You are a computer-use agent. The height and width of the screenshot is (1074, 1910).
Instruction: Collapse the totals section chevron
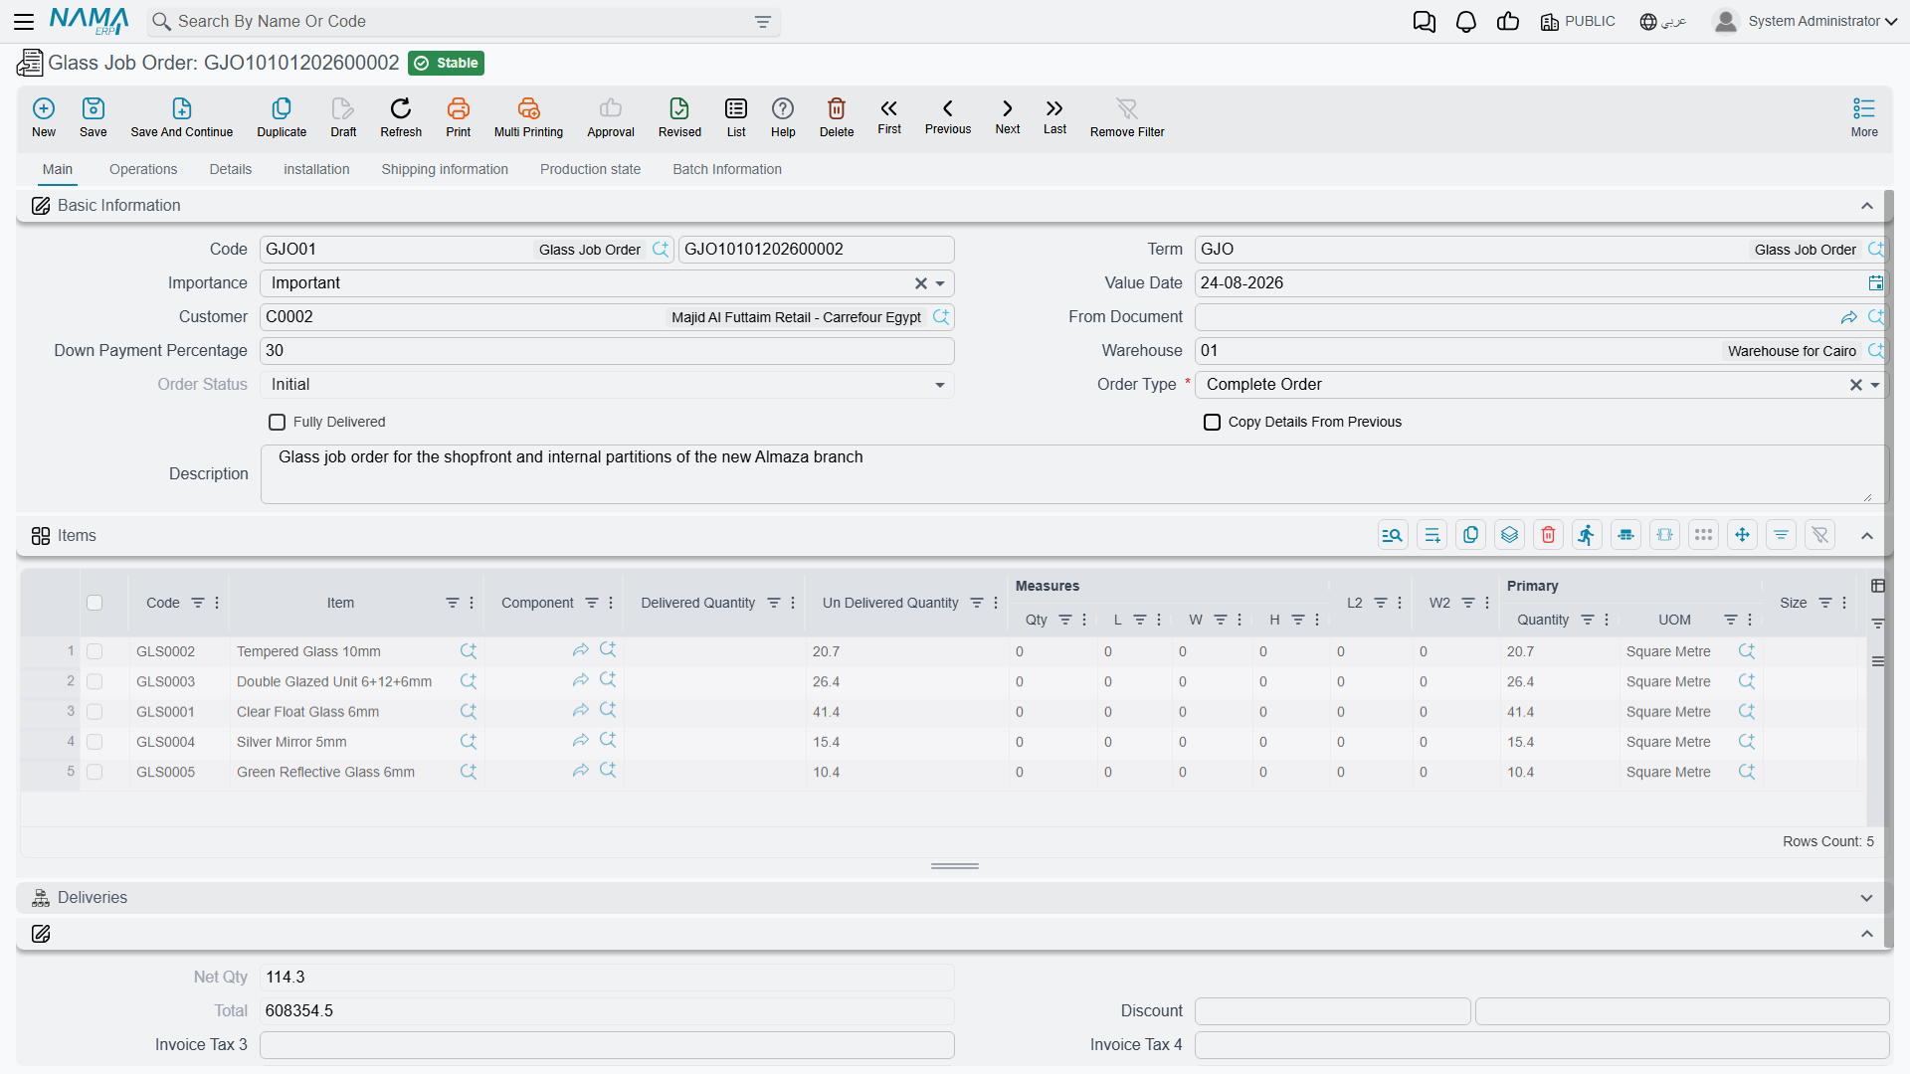click(x=1867, y=934)
